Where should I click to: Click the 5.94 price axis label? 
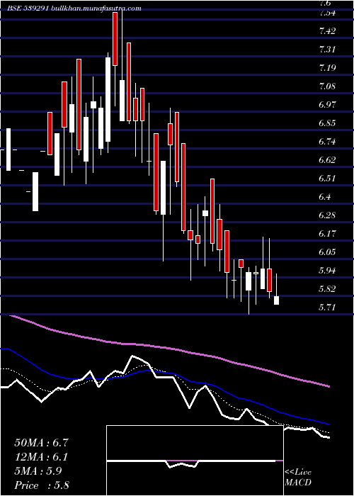tap(327, 271)
